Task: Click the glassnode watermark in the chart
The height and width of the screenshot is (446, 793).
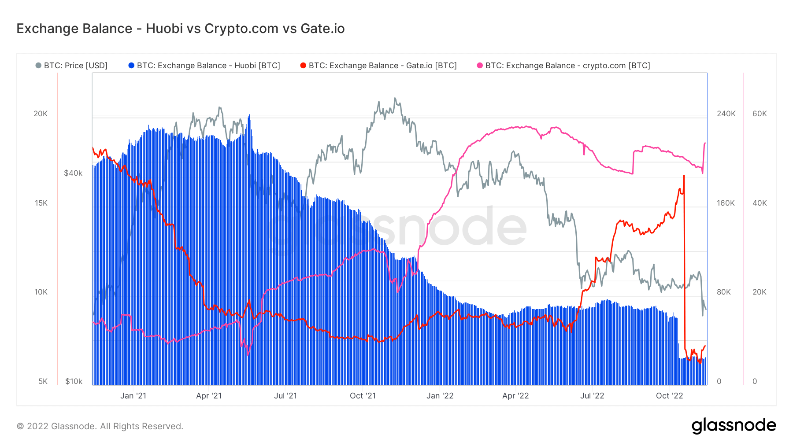Action: click(441, 228)
